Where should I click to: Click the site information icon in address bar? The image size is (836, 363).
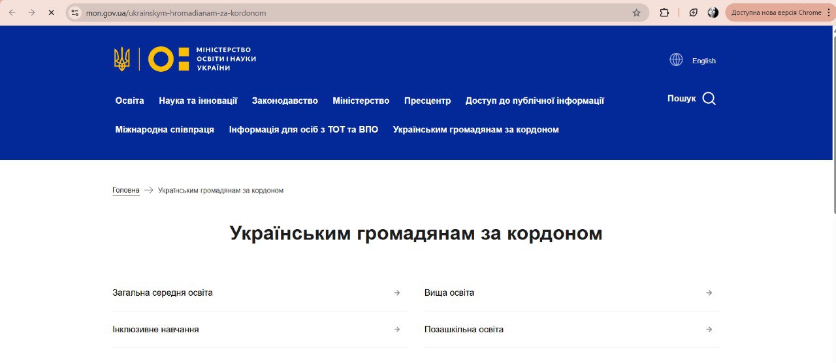point(75,12)
